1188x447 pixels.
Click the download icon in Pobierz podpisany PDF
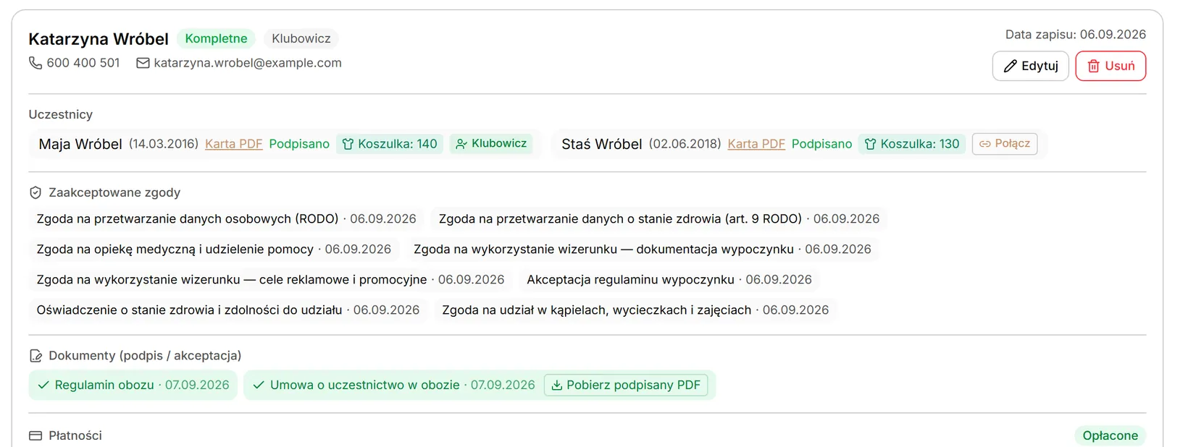click(x=557, y=385)
